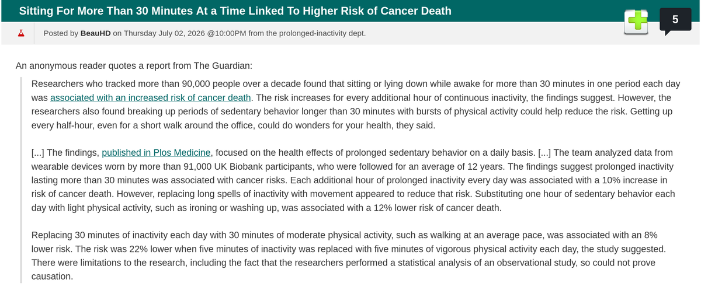This screenshot has width=701, height=290.
Task: Click the 'An anonymous reader quotes' intro line
Action: pos(134,66)
